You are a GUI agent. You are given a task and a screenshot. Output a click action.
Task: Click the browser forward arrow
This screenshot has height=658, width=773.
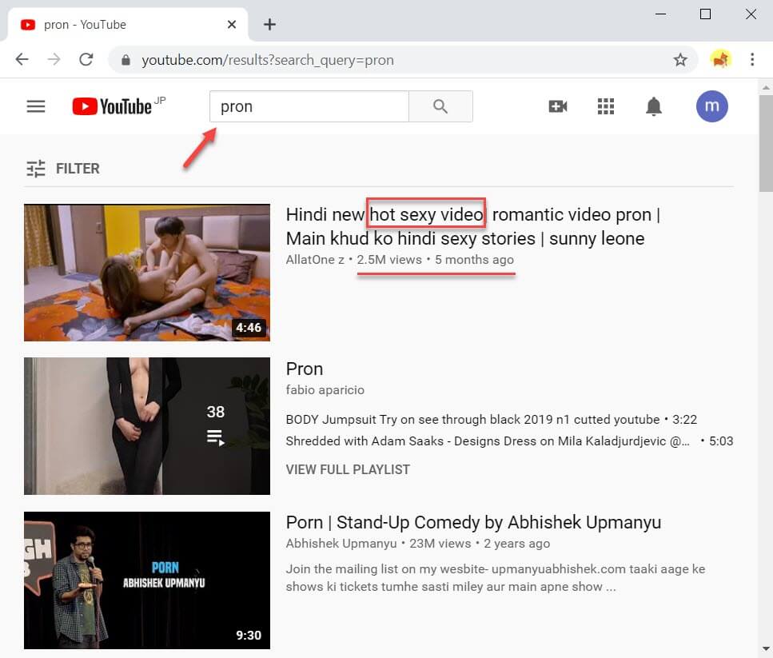[x=54, y=60]
